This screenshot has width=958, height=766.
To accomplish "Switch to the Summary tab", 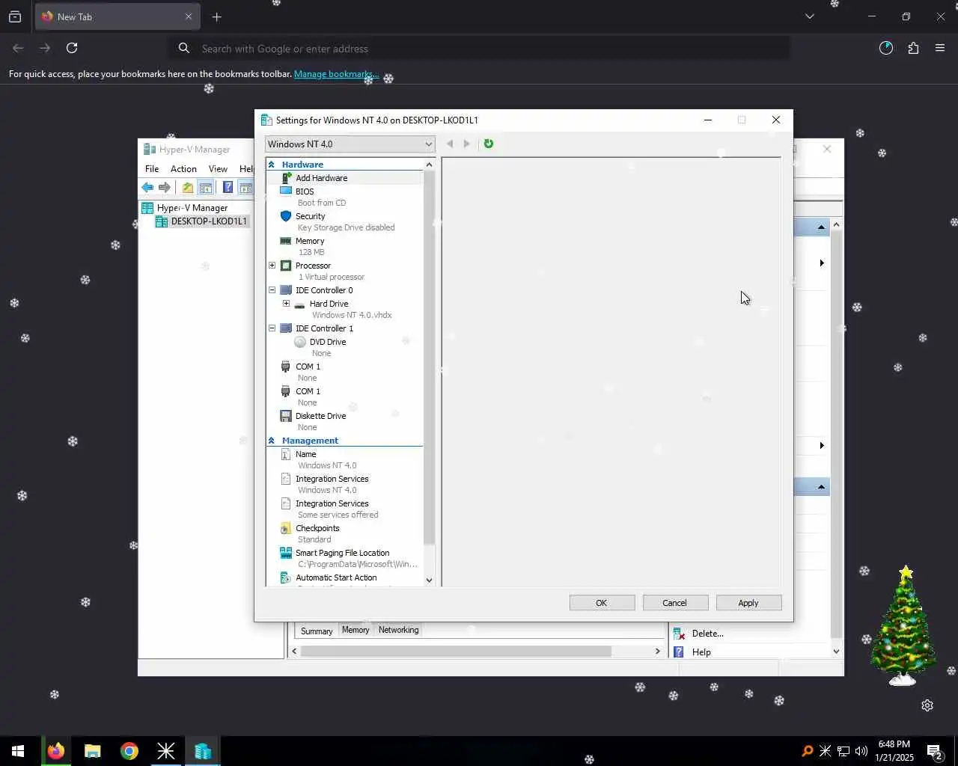I will [317, 631].
